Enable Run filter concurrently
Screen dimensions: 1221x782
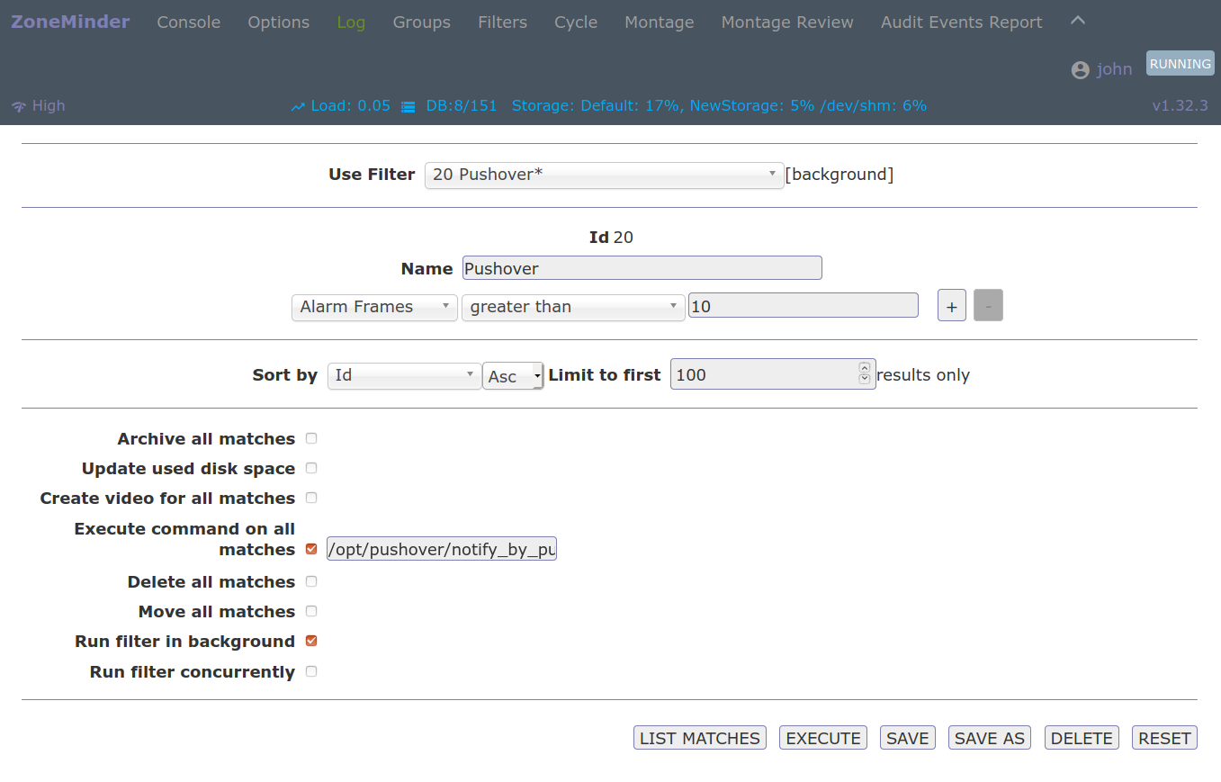[311, 671]
